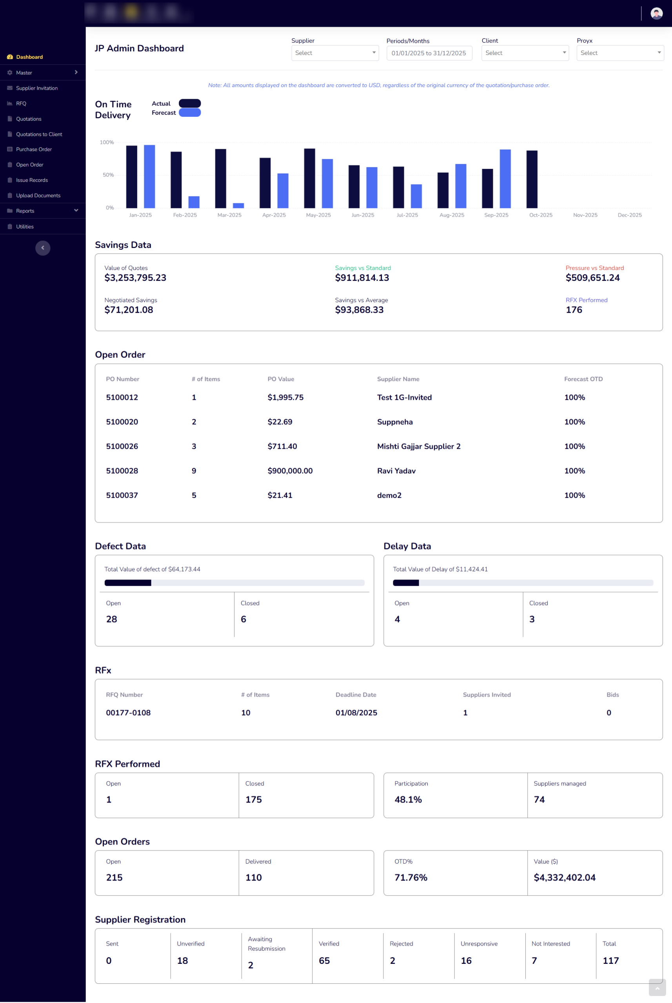Image resolution: width=672 pixels, height=1003 pixels.
Task: Collapse sidebar with round chevron button
Action: (43, 248)
